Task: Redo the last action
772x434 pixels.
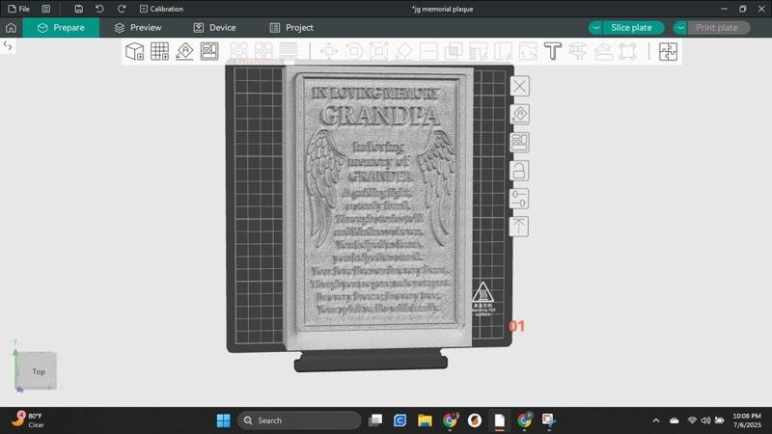Action: click(x=122, y=9)
